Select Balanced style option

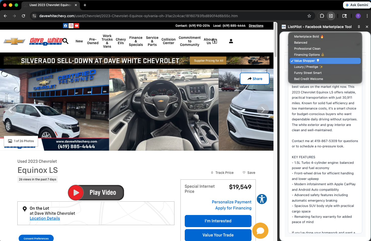325,43
